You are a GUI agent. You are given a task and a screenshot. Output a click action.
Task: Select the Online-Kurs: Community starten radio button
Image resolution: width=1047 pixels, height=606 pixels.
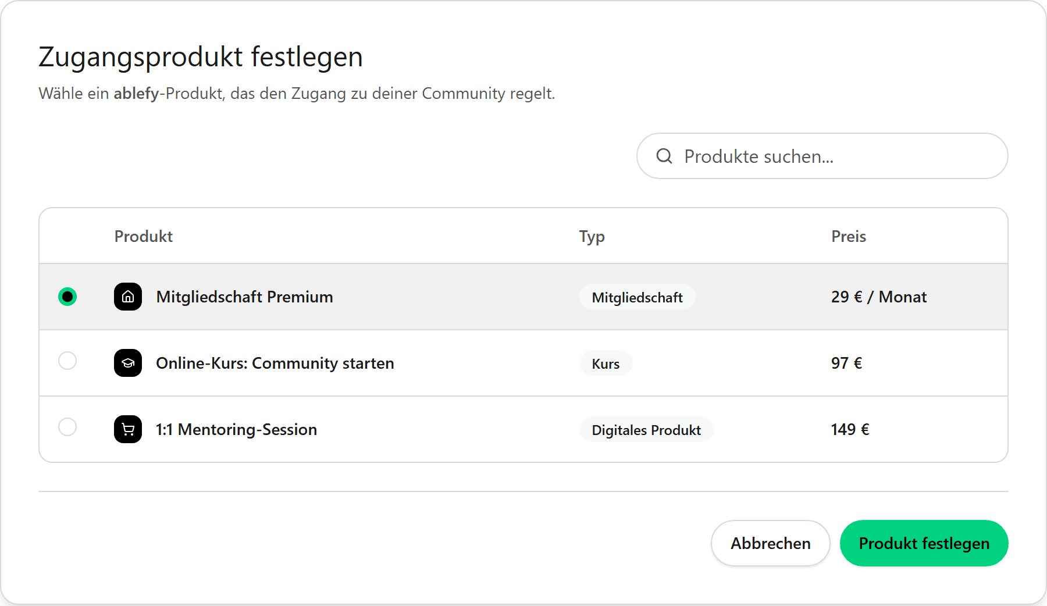point(67,361)
